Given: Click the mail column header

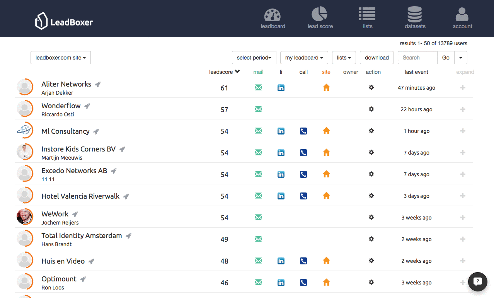Looking at the screenshot, I should coord(258,72).
